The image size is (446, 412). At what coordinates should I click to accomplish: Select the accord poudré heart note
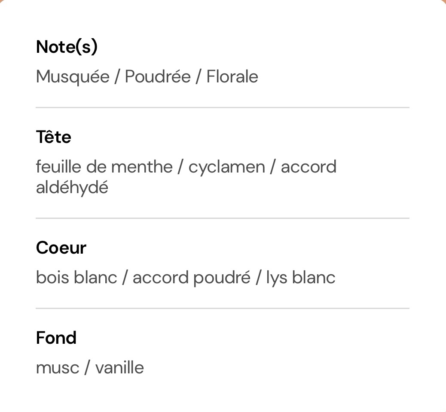coord(191,277)
